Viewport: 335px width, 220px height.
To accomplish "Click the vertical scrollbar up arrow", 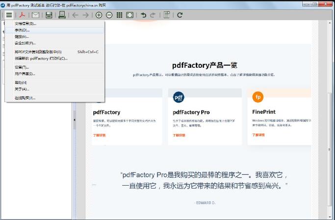I will click(x=330, y=23).
